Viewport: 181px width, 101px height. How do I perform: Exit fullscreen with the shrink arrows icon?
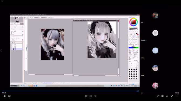[172, 96]
